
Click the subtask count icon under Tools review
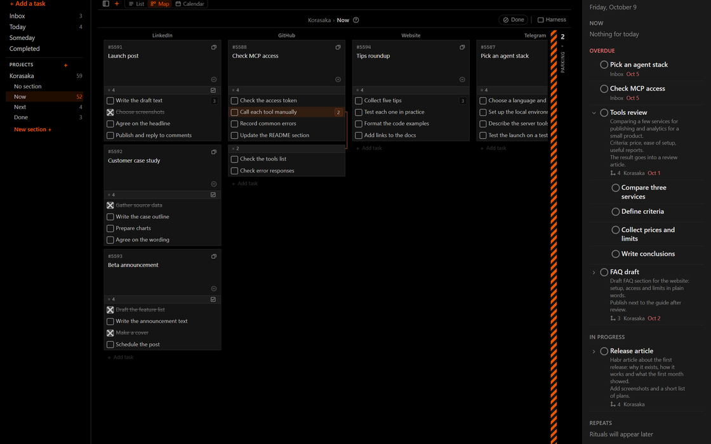pyautogui.click(x=613, y=173)
